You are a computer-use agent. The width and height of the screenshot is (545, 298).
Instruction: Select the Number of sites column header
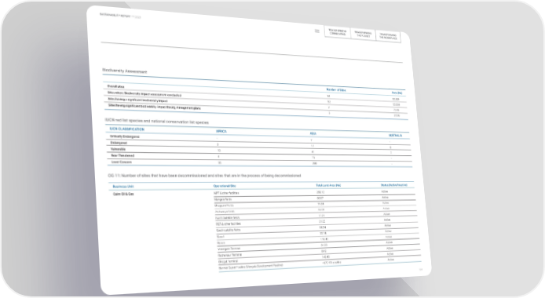pos(336,90)
